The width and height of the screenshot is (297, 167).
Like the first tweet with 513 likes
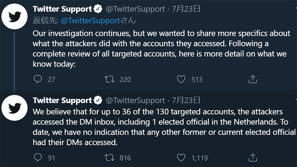181,79
